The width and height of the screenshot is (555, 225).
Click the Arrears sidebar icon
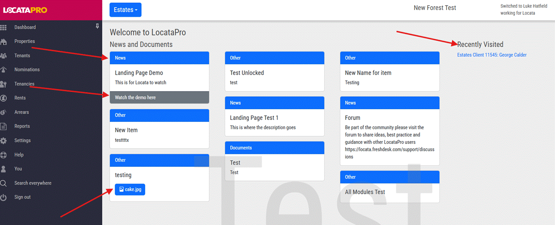tap(3, 112)
